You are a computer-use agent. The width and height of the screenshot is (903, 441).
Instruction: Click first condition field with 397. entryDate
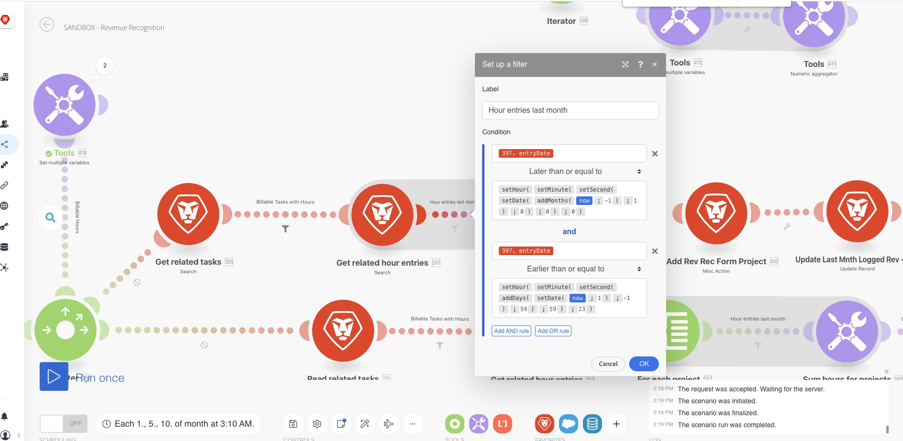[569, 153]
